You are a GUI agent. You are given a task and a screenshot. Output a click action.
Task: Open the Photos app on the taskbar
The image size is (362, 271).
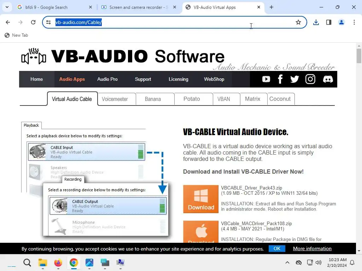[89, 263]
